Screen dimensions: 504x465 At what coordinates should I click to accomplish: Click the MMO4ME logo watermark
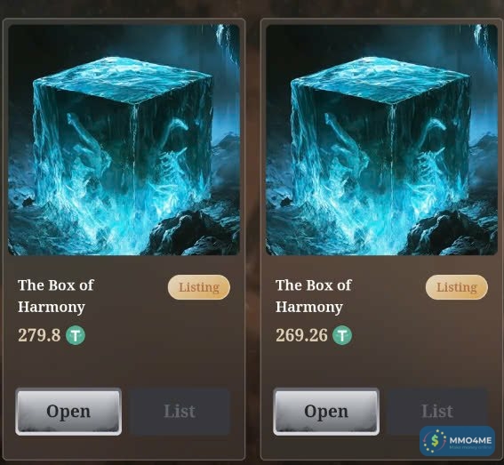tap(458, 441)
